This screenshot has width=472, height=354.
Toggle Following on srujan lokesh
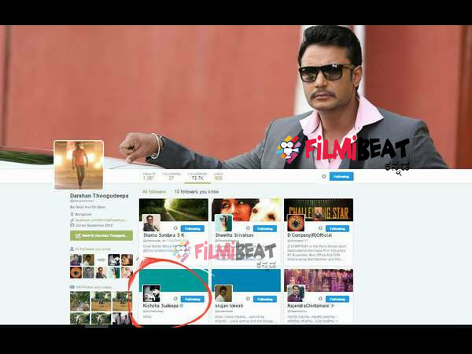265,299
